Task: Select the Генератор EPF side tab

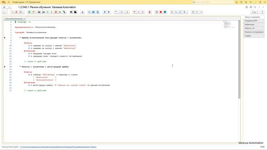Action: point(254,21)
